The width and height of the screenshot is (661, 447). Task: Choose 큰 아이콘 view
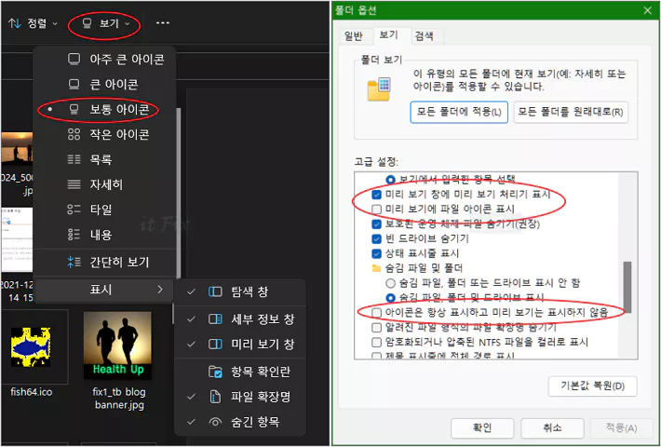click(x=104, y=85)
